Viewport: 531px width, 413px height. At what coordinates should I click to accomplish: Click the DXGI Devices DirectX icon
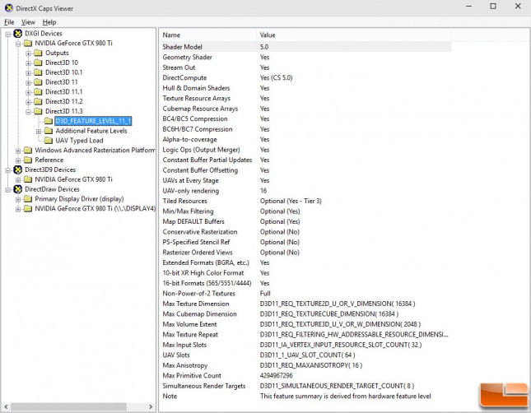pos(17,34)
